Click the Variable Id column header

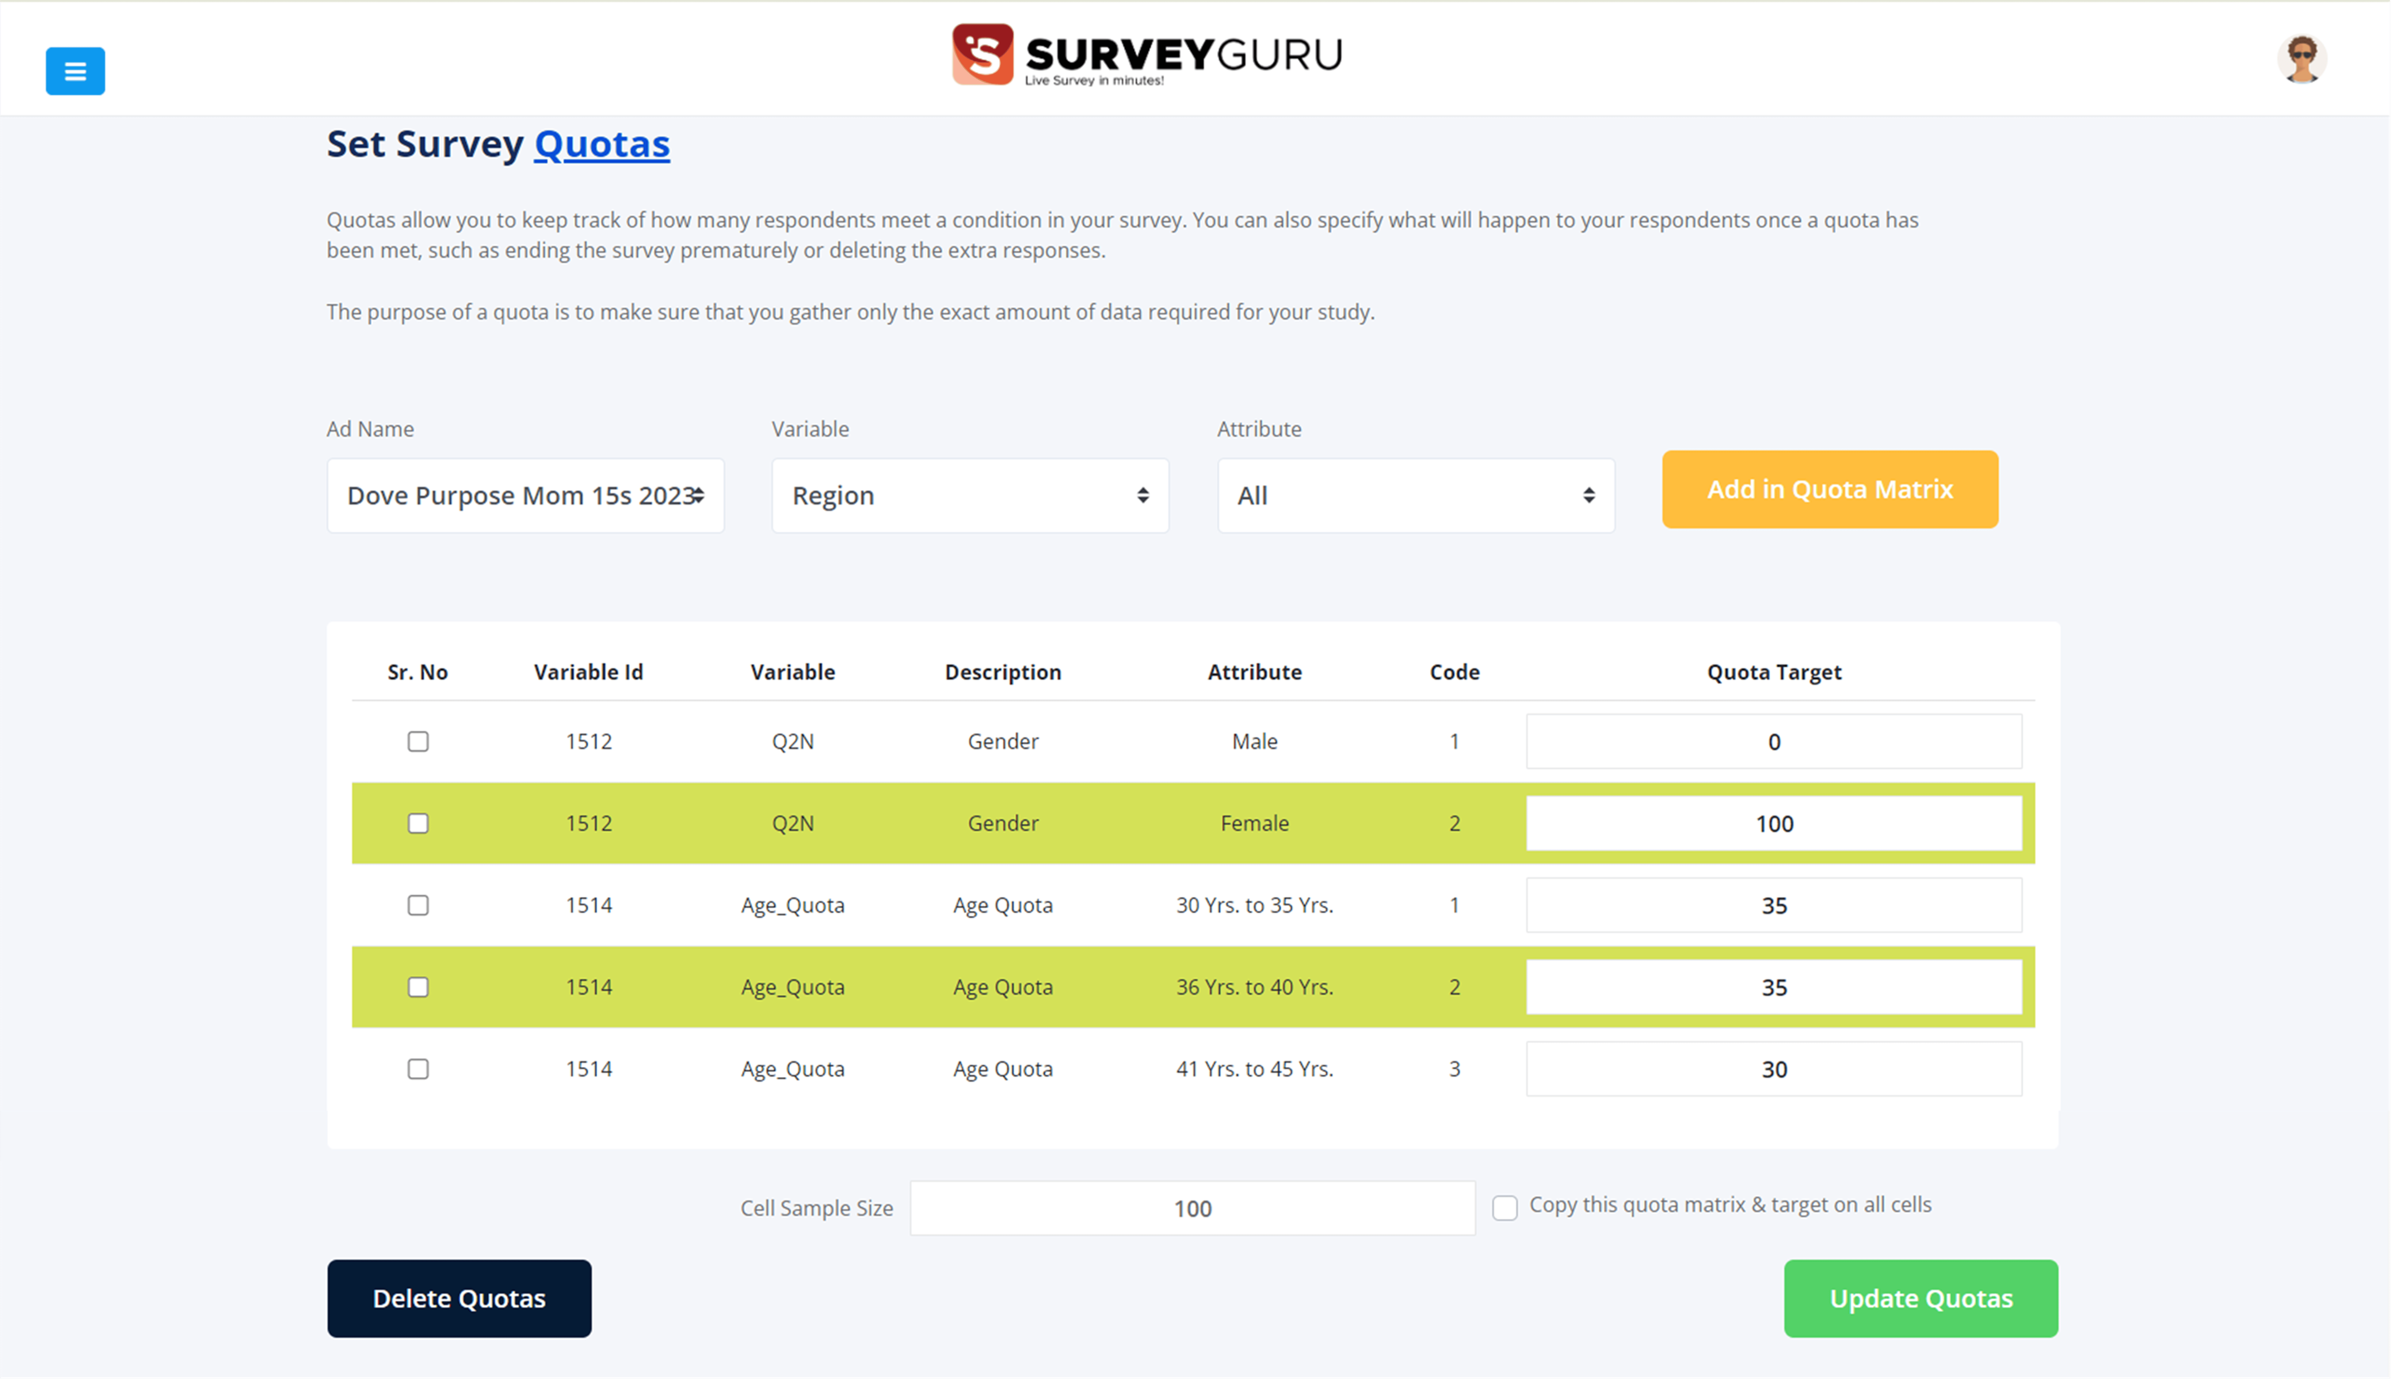[588, 672]
